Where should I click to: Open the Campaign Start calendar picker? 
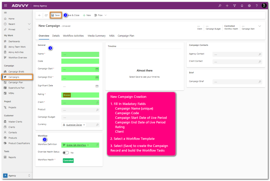pyautogui.click(x=97, y=69)
